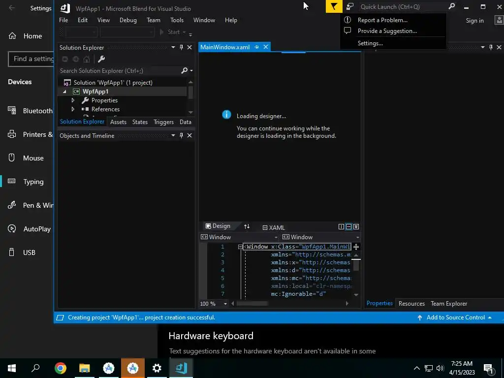Collapse the XAML pane
Screen dimensions: 504x378
[x=356, y=226]
